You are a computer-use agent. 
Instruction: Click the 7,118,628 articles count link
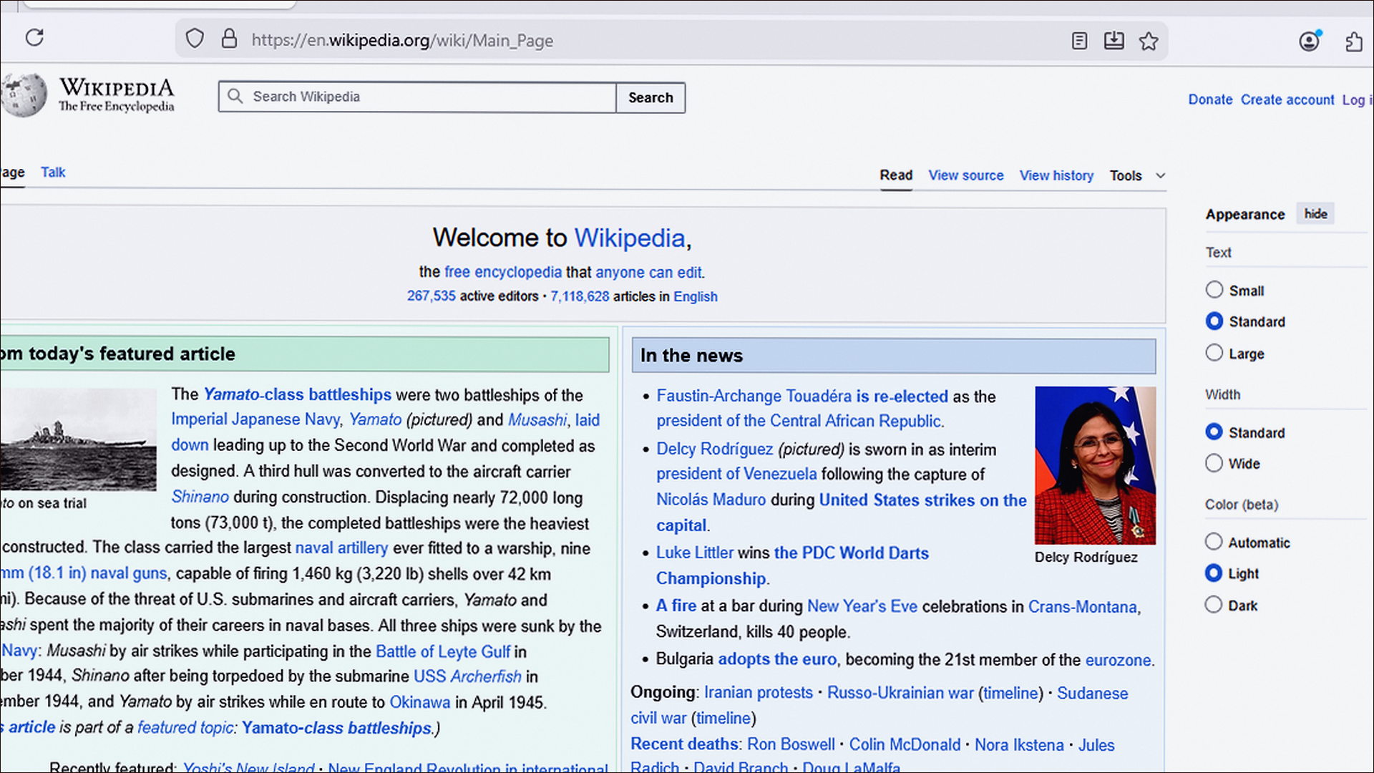point(580,296)
